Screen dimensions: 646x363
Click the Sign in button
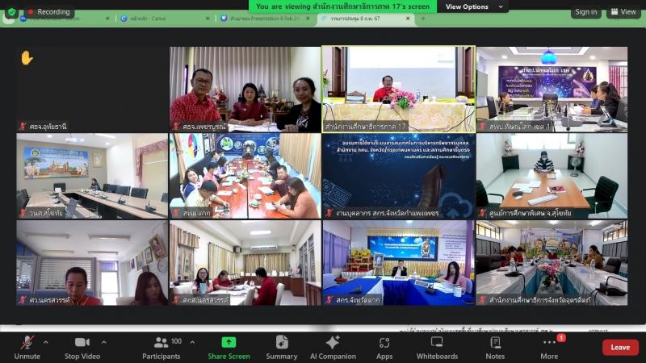click(x=586, y=12)
